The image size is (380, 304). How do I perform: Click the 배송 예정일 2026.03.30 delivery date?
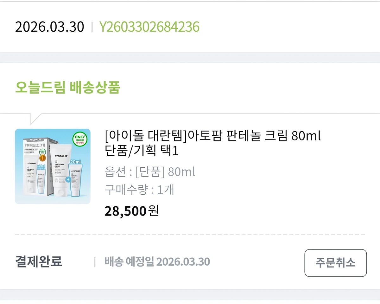point(157,262)
